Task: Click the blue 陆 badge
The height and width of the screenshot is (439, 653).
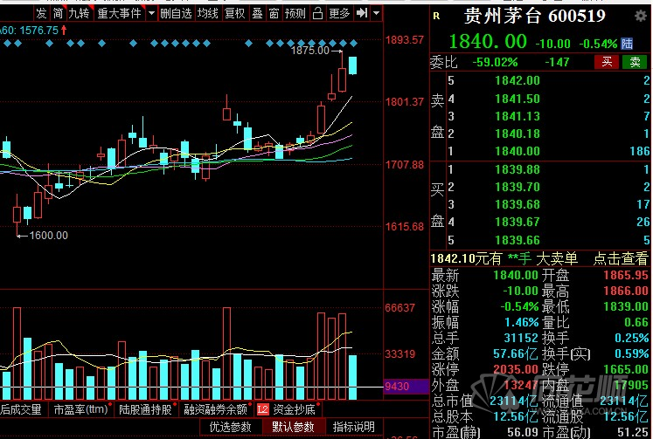Action: point(627,44)
